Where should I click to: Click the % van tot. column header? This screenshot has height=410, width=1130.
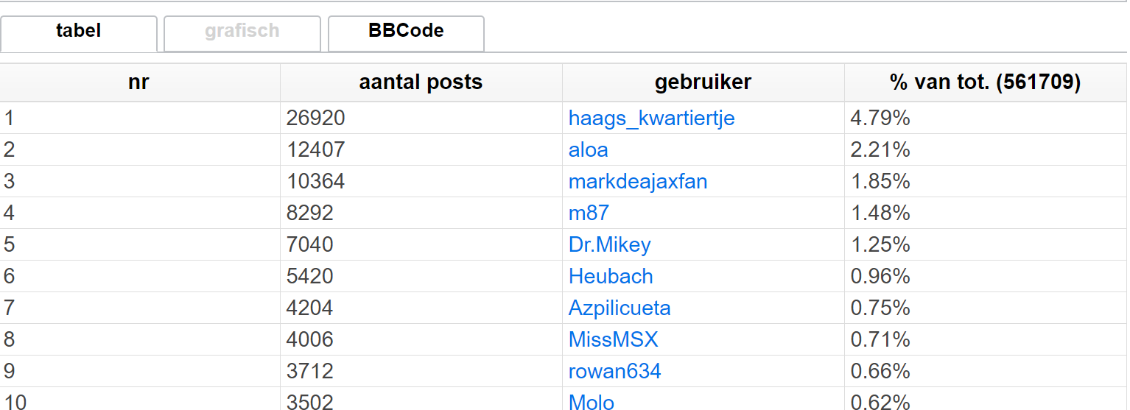[x=985, y=82]
